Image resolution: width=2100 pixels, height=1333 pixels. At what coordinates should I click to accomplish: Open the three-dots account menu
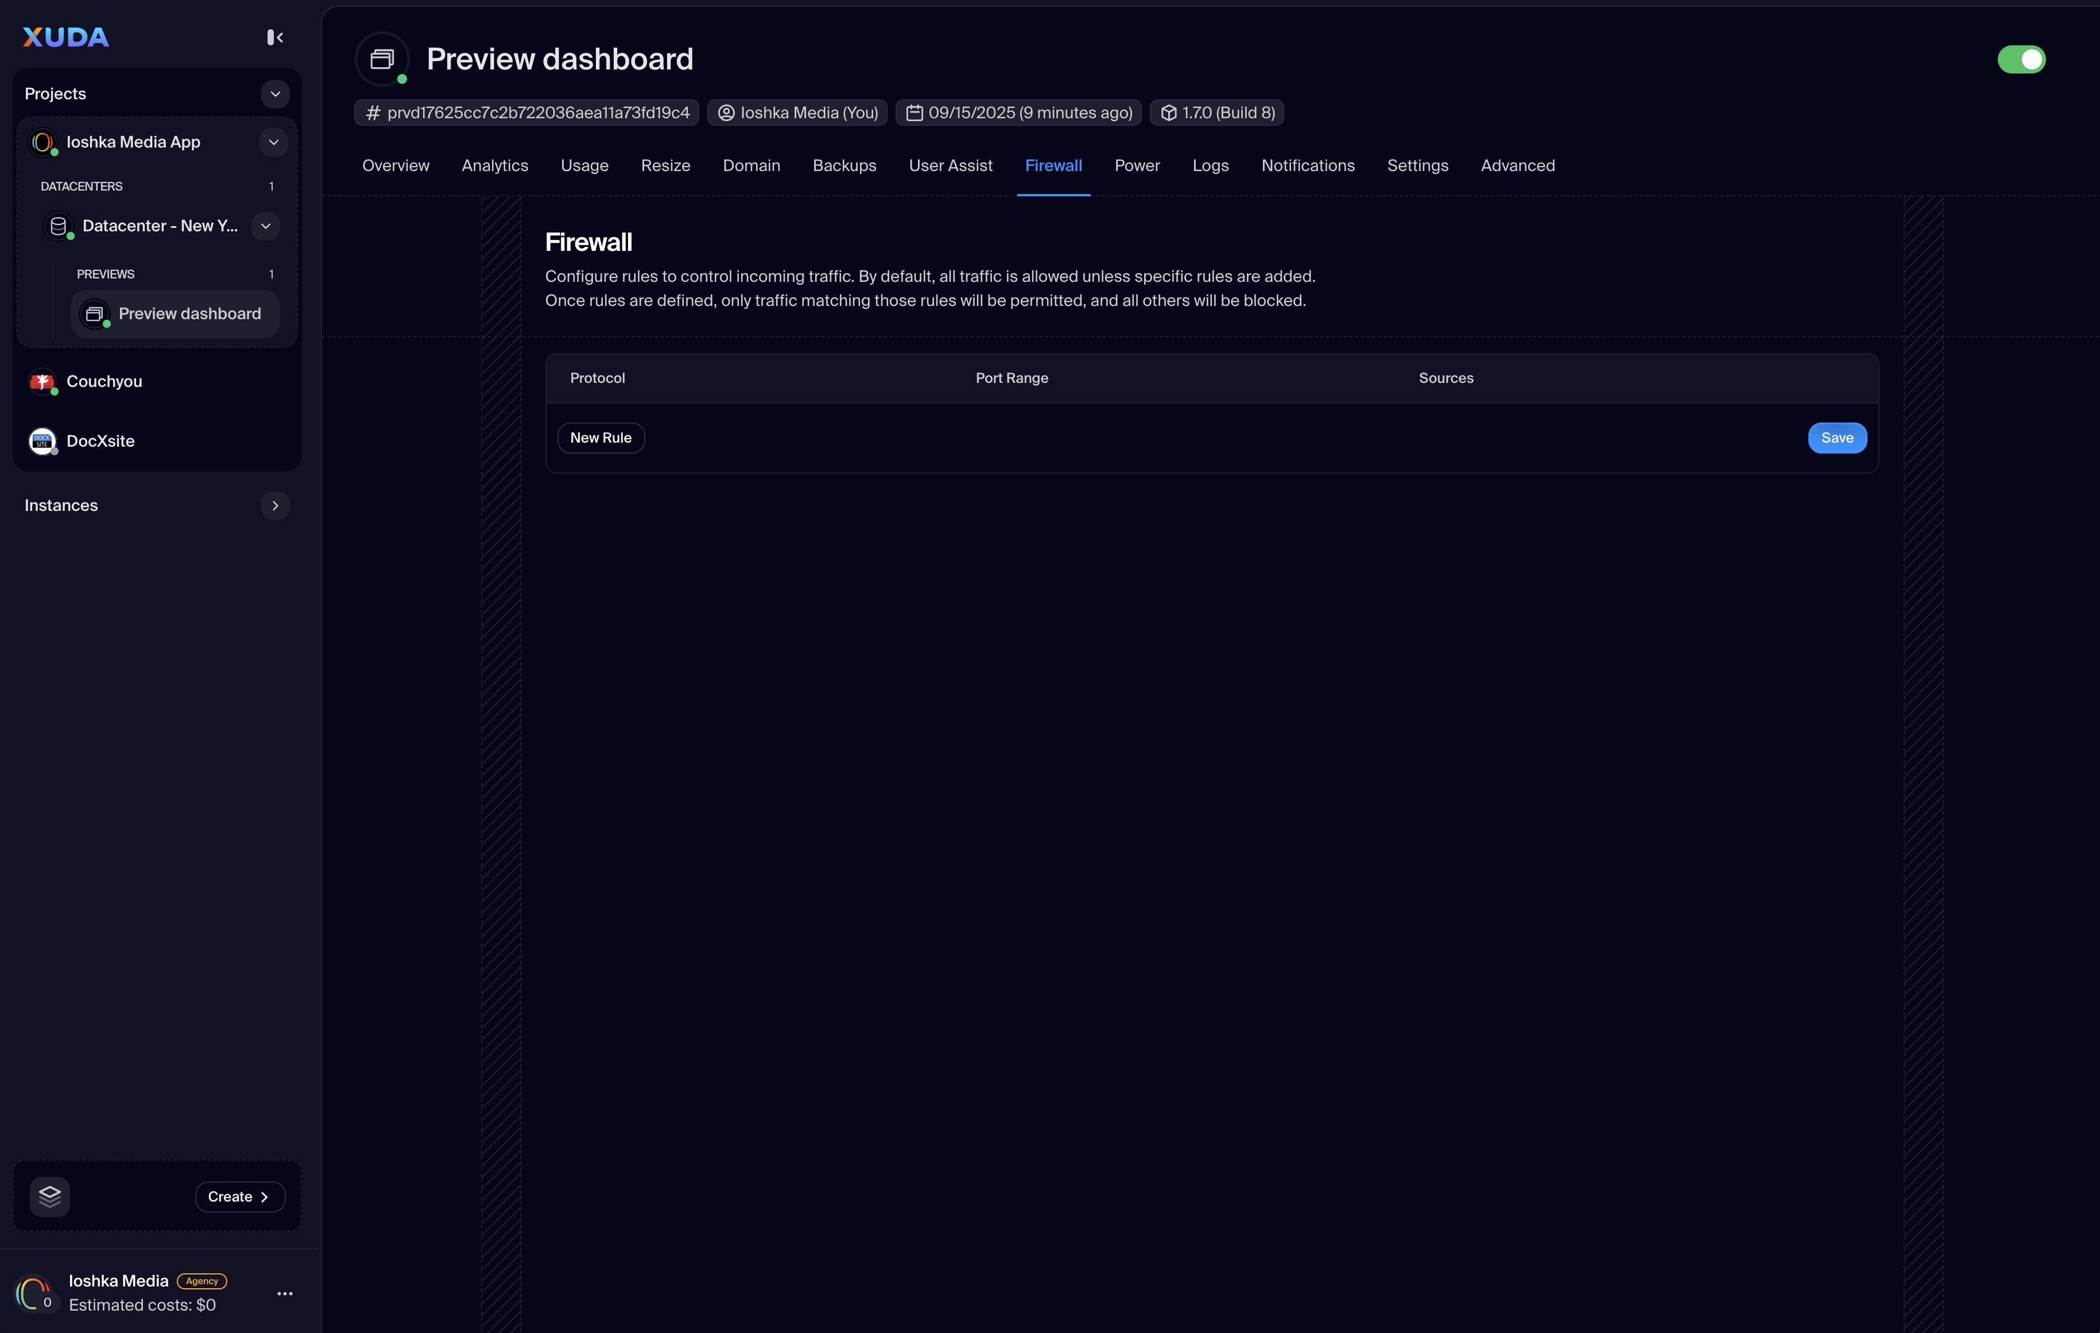[284, 1293]
